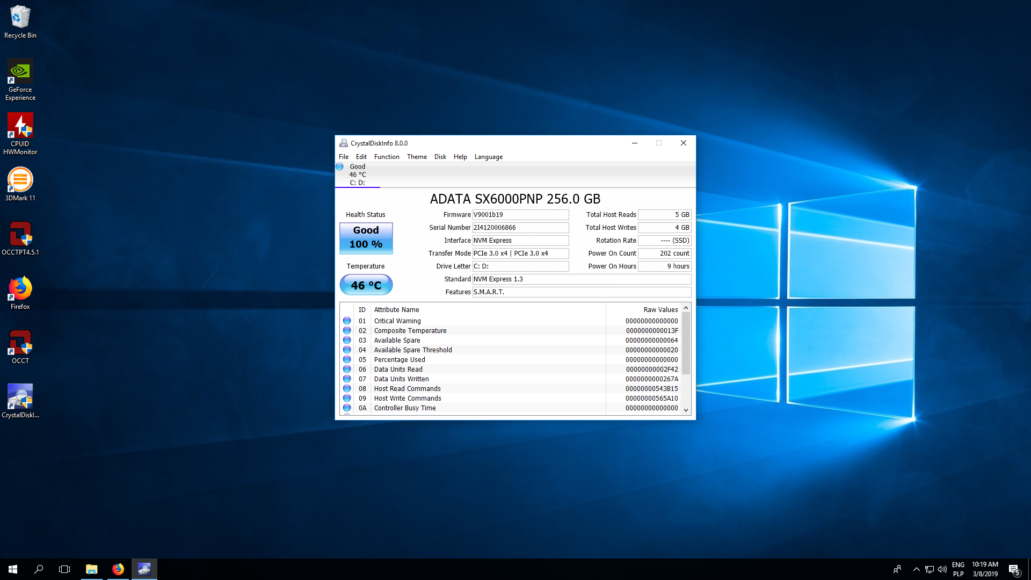1031x580 pixels.
Task: Click the Total Host Writes value 4 GB
Action: tap(664, 228)
